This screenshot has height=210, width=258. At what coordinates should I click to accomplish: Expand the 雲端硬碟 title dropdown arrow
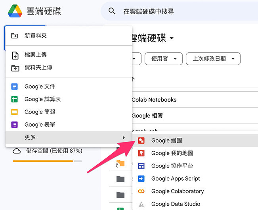[x=172, y=38]
